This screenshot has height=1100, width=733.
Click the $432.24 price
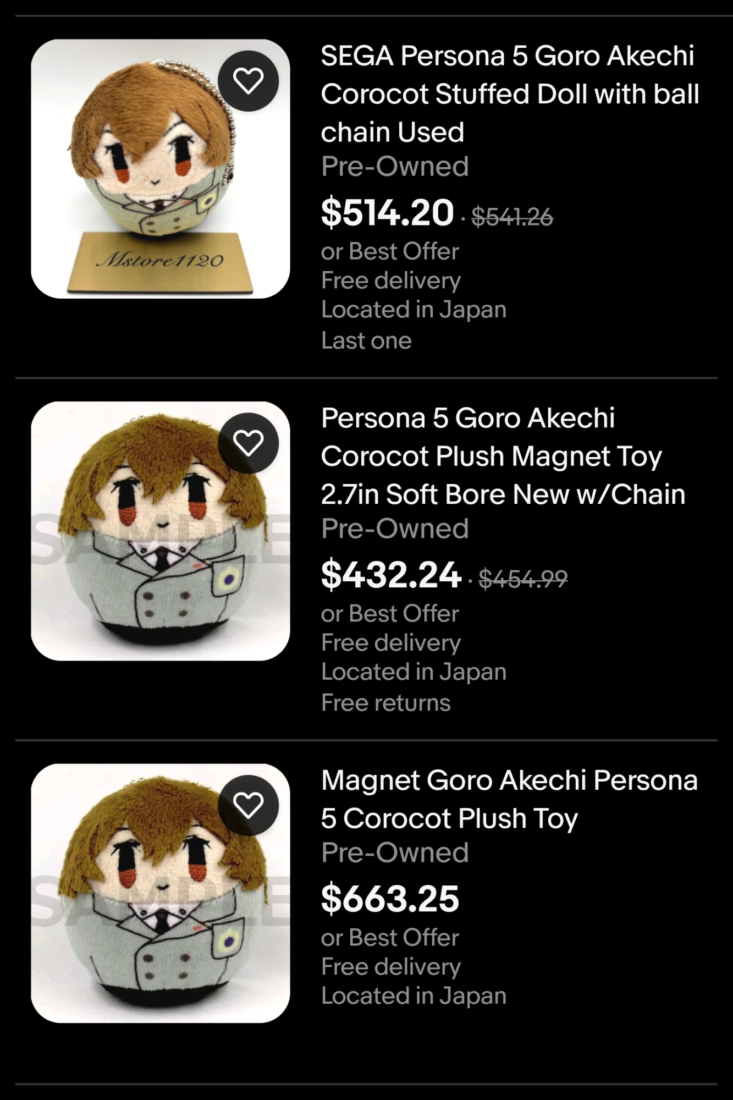pos(390,575)
